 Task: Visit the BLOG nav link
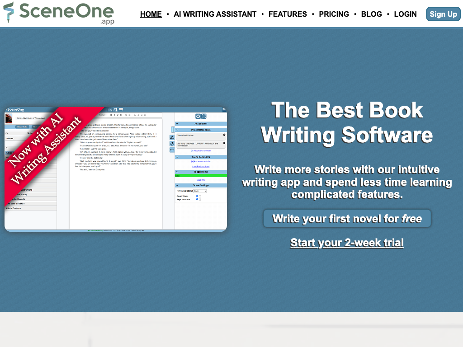point(372,14)
